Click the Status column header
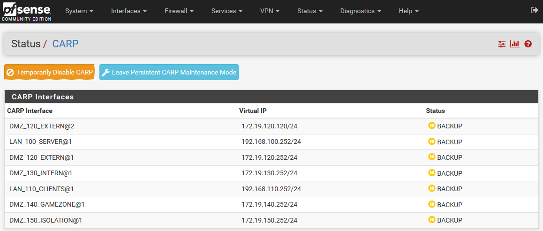Image resolution: width=543 pixels, height=231 pixels. [x=435, y=111]
